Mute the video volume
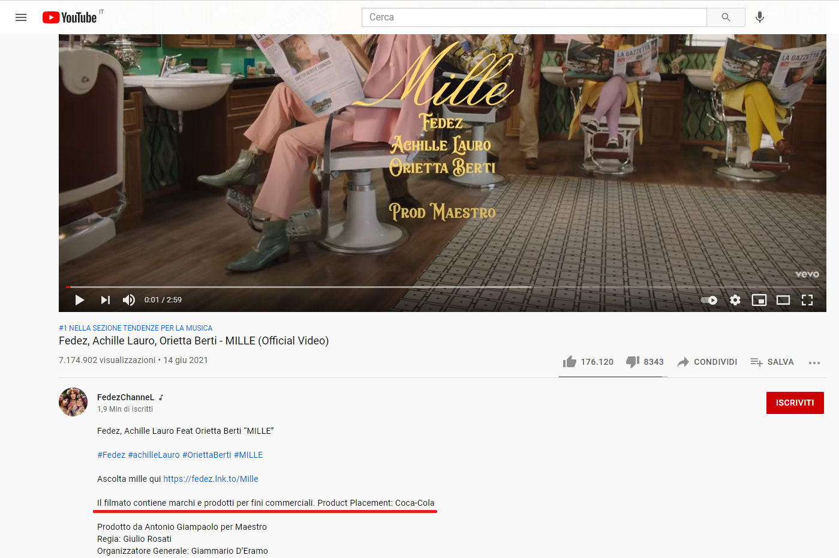Image resolution: width=839 pixels, height=558 pixels. point(129,300)
